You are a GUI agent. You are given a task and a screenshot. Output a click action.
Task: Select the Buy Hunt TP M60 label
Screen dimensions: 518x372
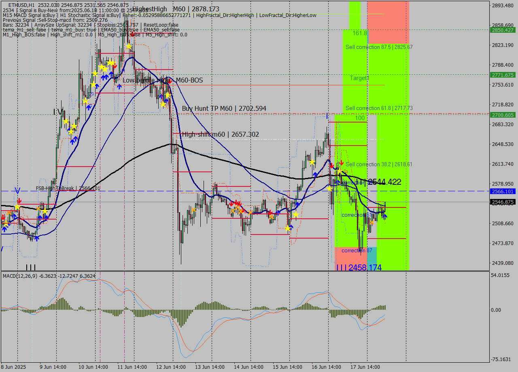coord(224,108)
